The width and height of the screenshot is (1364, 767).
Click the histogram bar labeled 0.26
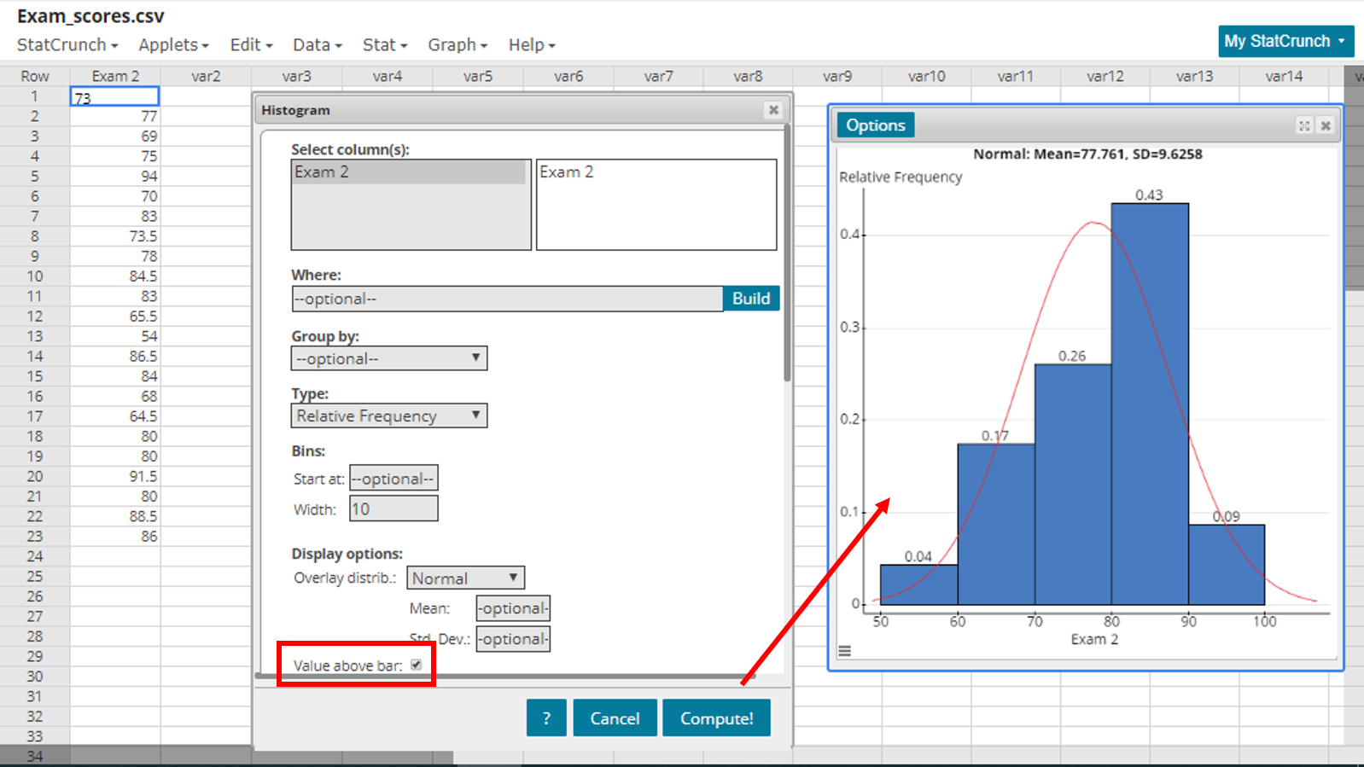click(1073, 484)
